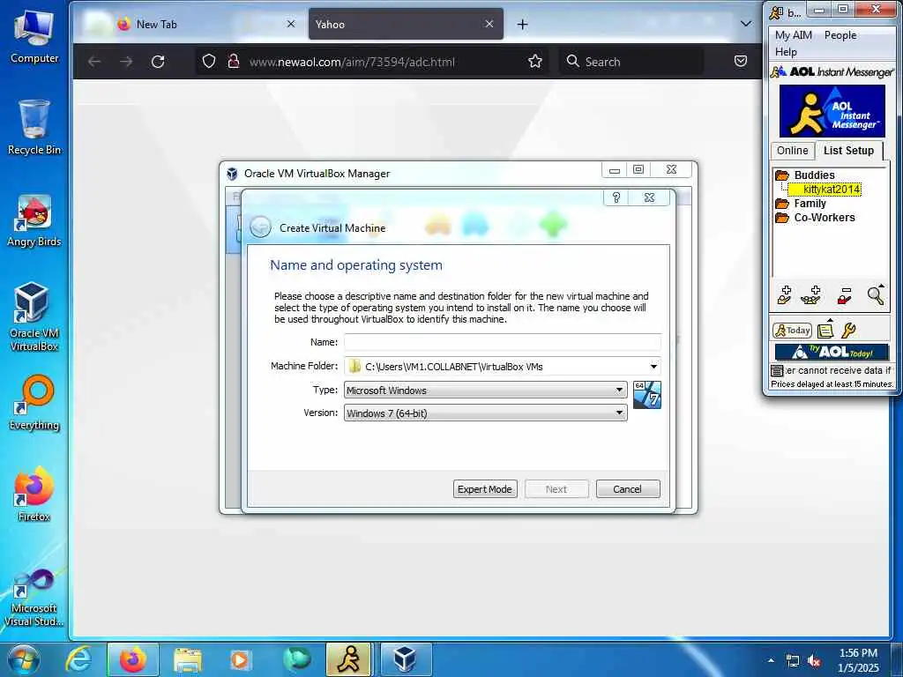
Task: Open the Firefox desktop shortcut
Action: point(34,495)
